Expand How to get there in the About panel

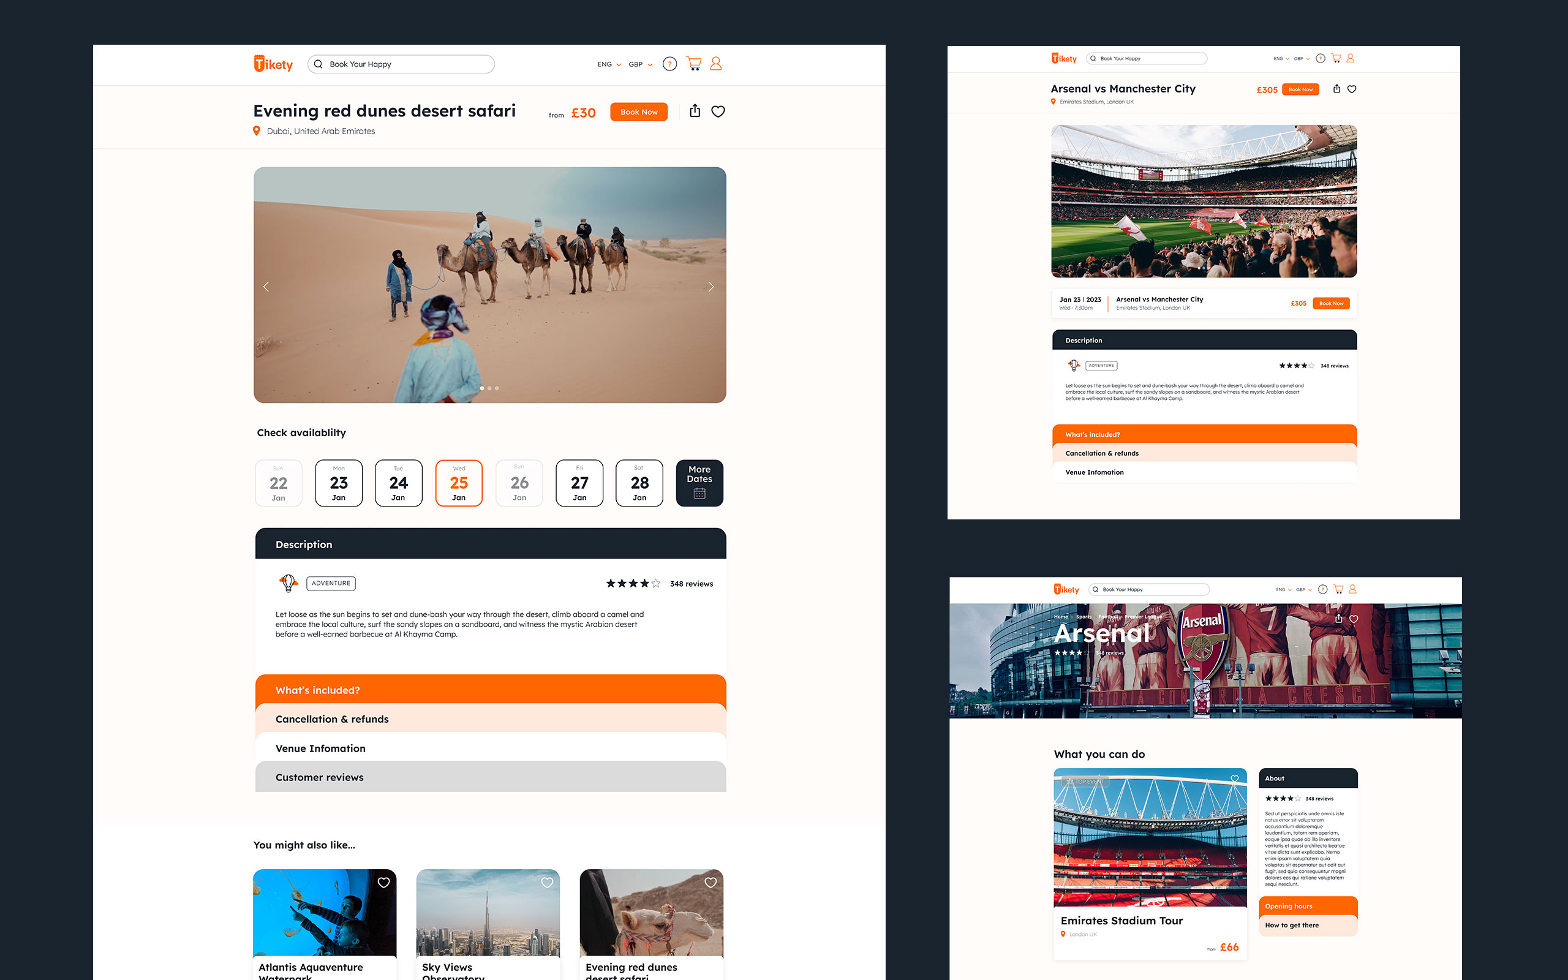(1308, 925)
